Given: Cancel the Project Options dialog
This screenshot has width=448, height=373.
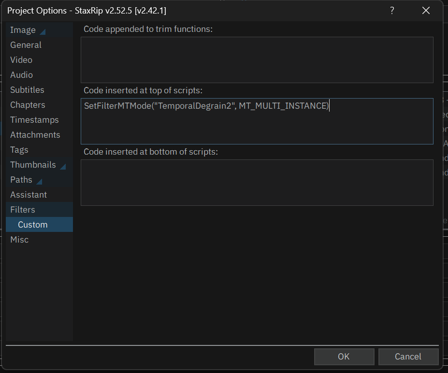Looking at the screenshot, I should point(408,357).
